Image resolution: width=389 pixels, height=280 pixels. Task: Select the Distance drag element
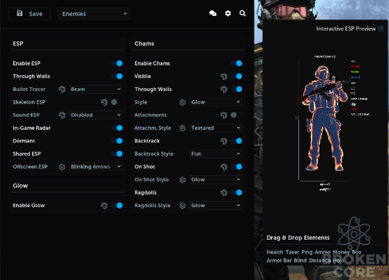(320, 261)
